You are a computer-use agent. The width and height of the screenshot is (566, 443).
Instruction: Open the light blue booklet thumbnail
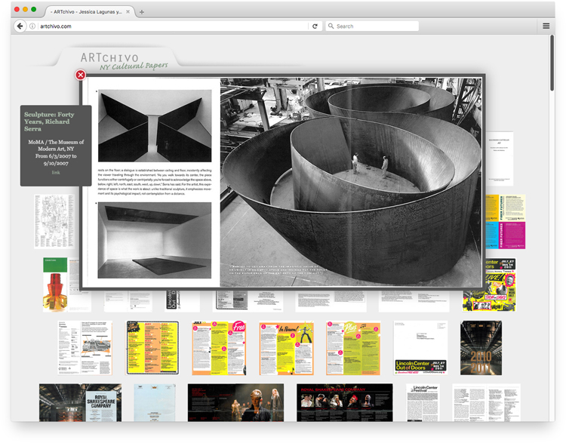coord(155,402)
